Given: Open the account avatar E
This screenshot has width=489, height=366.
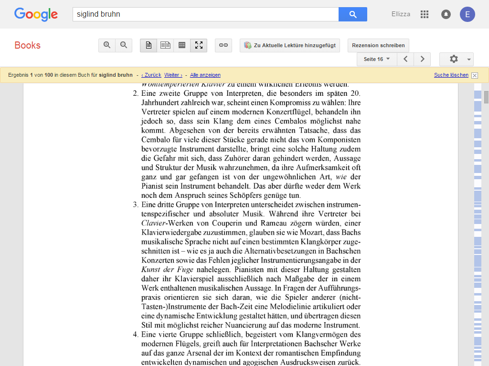Looking at the screenshot, I should tap(467, 14).
